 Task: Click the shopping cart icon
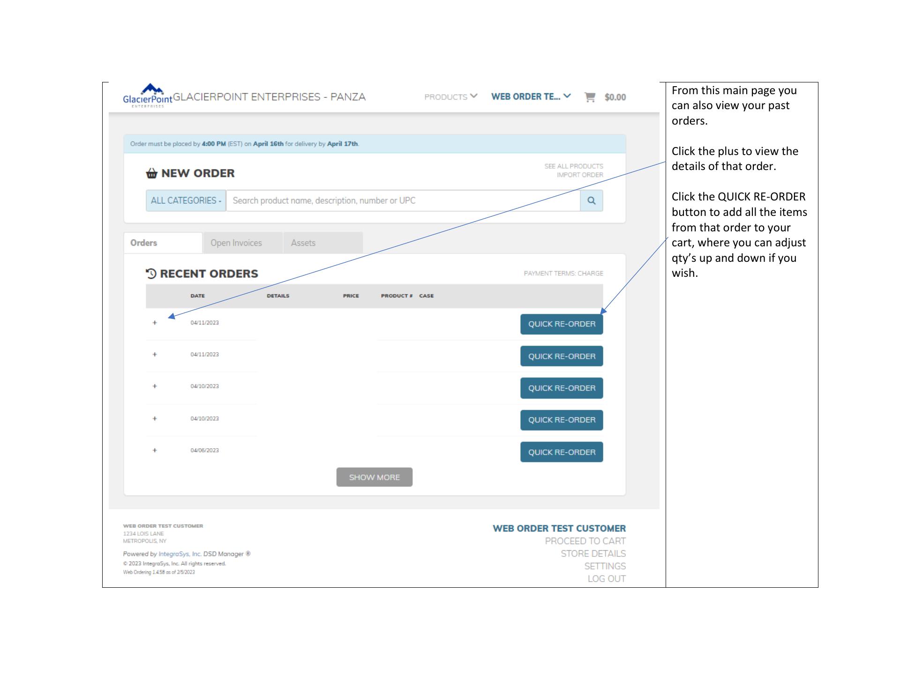(590, 97)
